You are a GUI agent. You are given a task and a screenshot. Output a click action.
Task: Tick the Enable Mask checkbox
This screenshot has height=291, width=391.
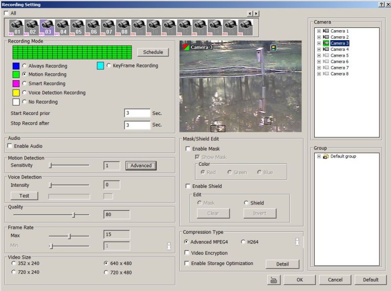[188, 149]
